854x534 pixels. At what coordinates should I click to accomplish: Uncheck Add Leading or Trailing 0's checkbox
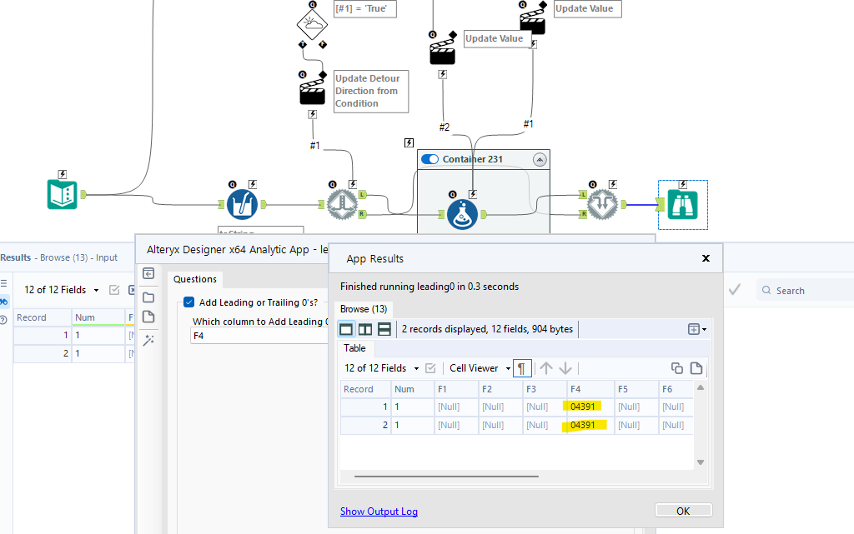(x=188, y=303)
